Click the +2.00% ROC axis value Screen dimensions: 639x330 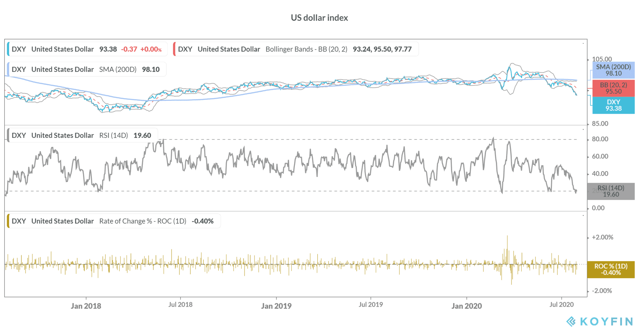click(x=603, y=237)
